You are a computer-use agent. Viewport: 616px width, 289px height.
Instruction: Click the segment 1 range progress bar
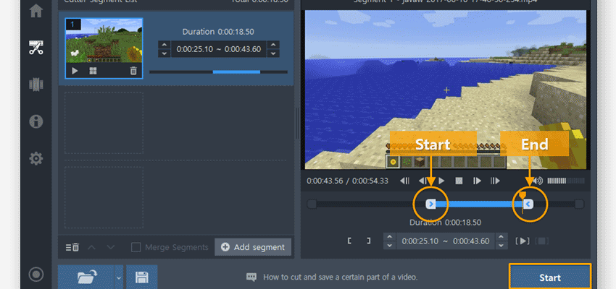[218, 72]
